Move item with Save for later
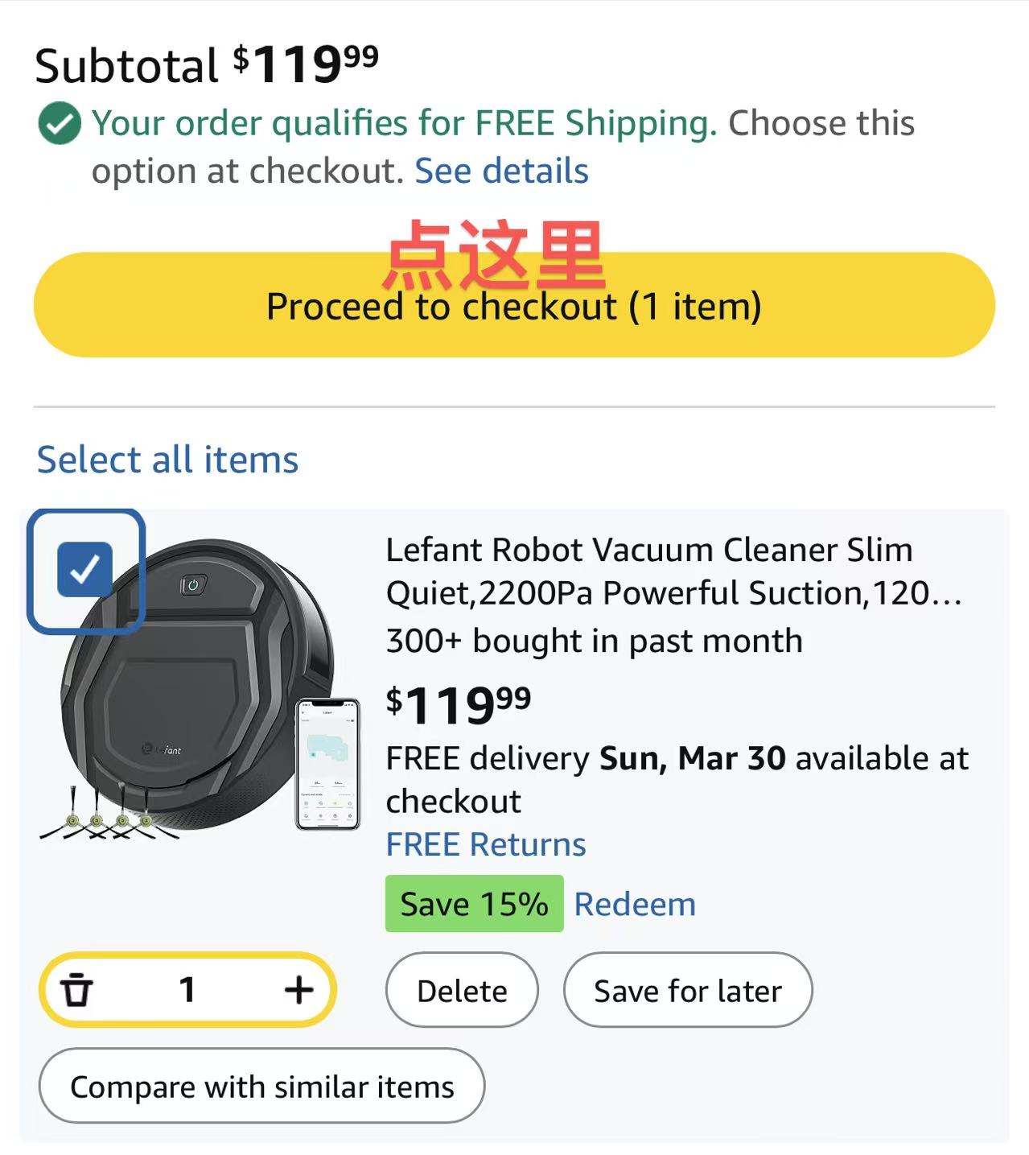Screen dimensions: 1029x1155 687,990
